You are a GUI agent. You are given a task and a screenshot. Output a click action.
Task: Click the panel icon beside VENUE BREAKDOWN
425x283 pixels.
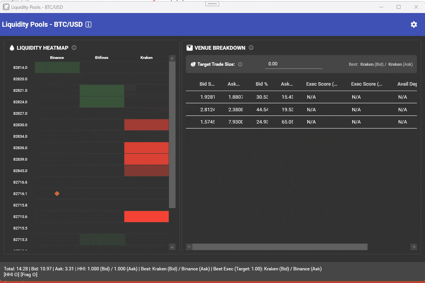(x=189, y=48)
